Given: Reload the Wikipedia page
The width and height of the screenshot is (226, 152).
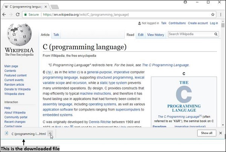Looking at the screenshot, I should [x=18, y=15].
